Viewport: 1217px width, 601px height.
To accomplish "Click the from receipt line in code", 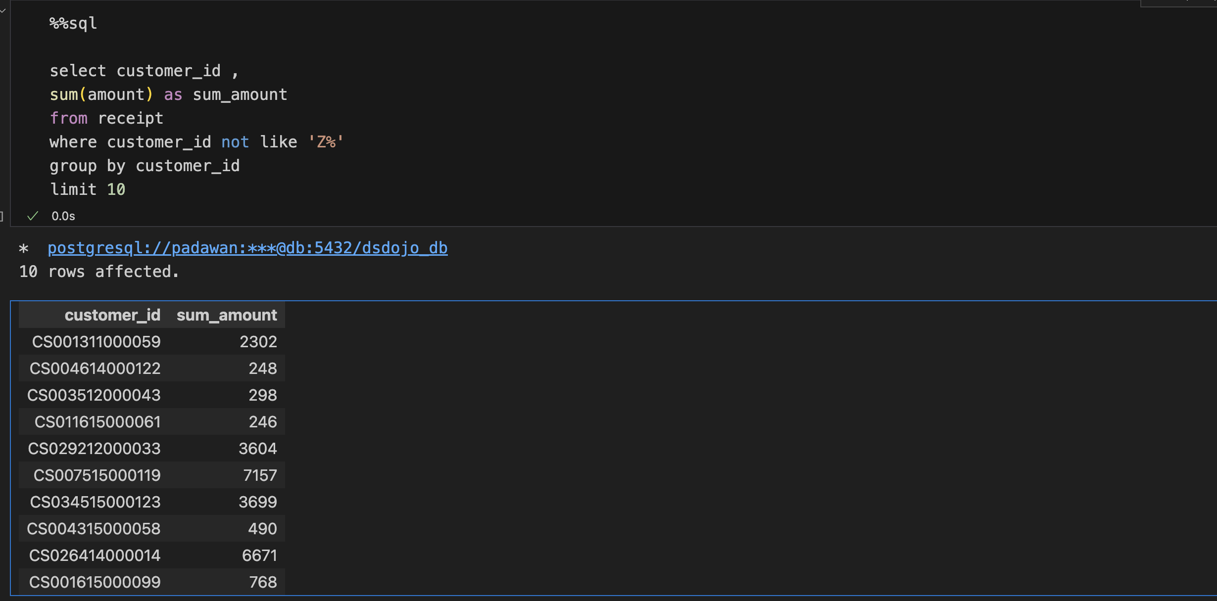I will [x=106, y=118].
